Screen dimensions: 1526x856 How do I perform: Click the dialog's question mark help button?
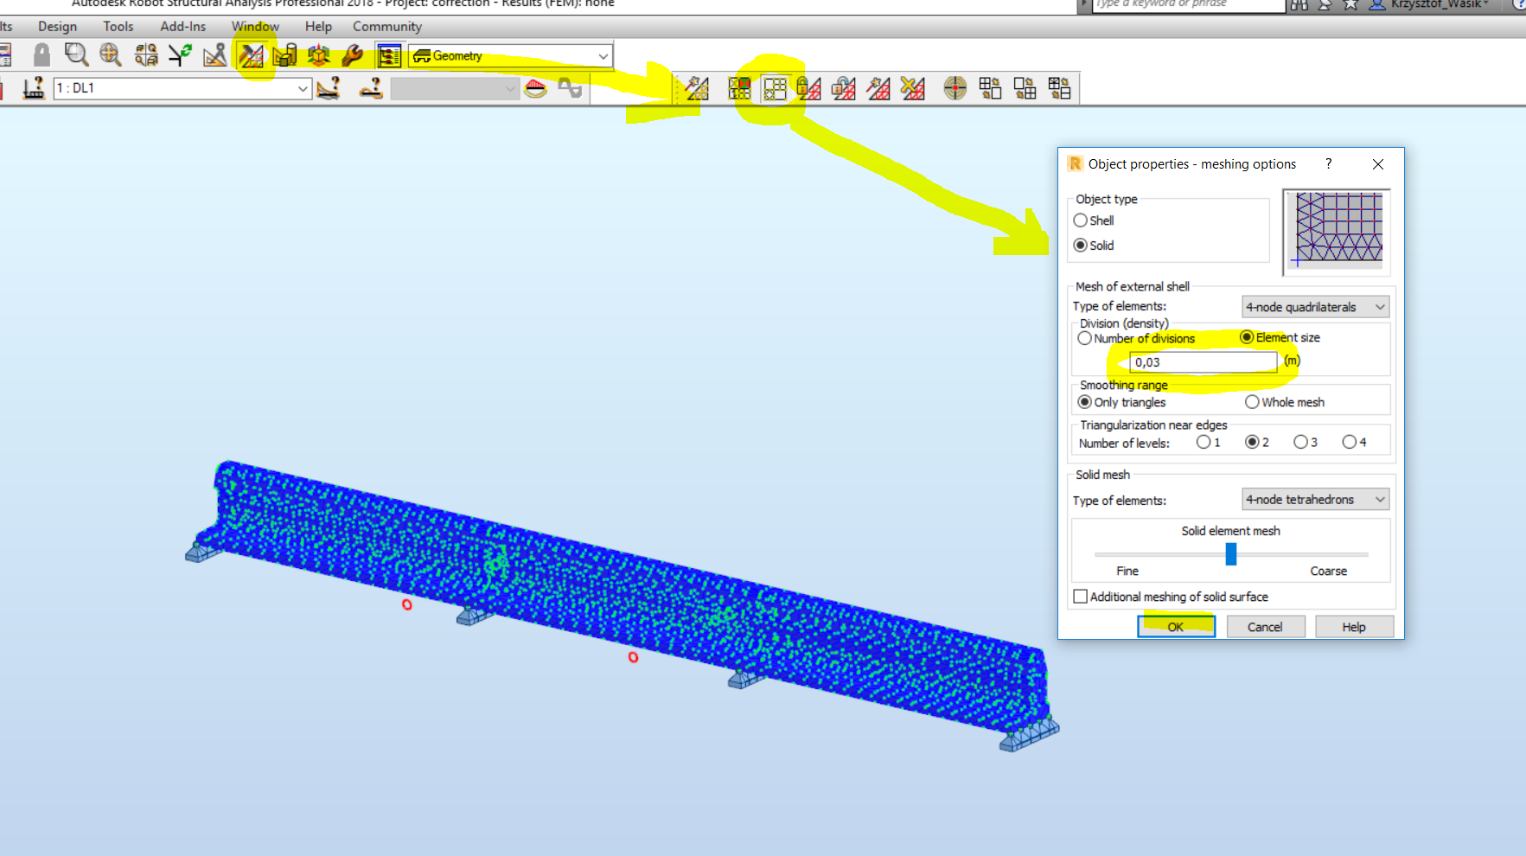[1329, 163]
